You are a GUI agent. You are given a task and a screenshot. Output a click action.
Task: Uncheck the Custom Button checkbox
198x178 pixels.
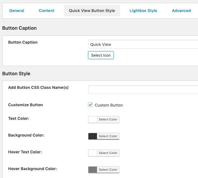pos(90,105)
